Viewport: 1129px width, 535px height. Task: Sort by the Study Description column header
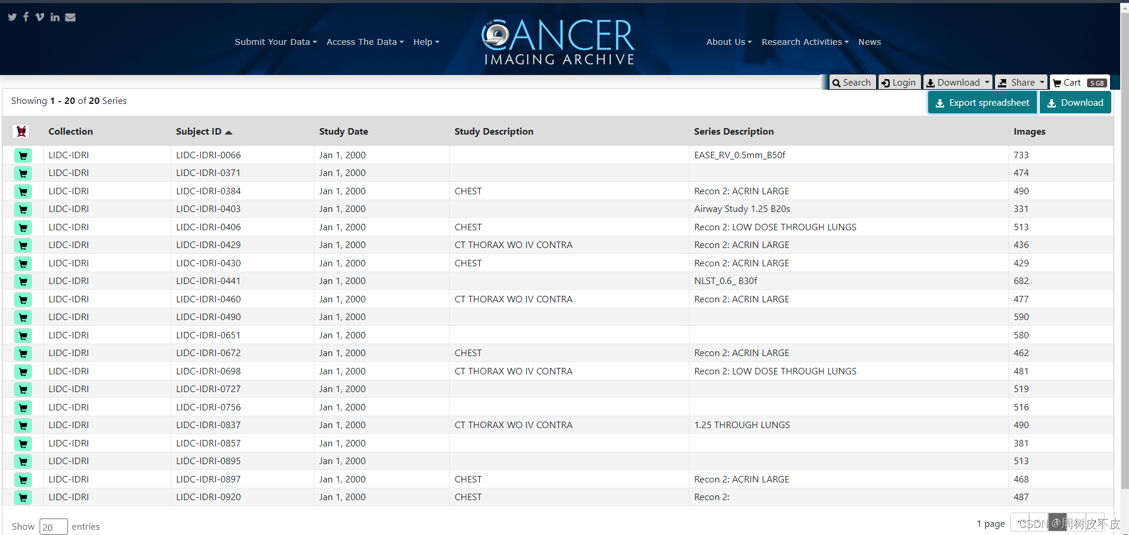pyautogui.click(x=494, y=131)
